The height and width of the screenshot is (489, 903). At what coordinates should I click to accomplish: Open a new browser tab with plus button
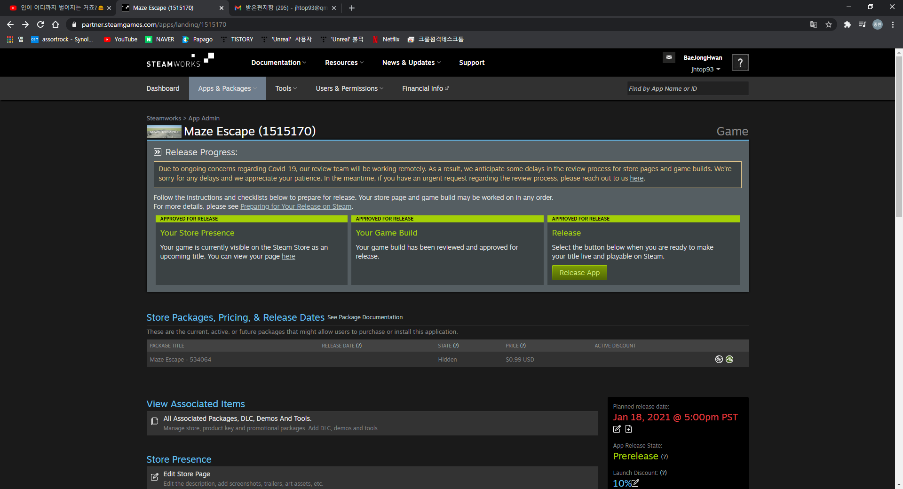tap(352, 8)
